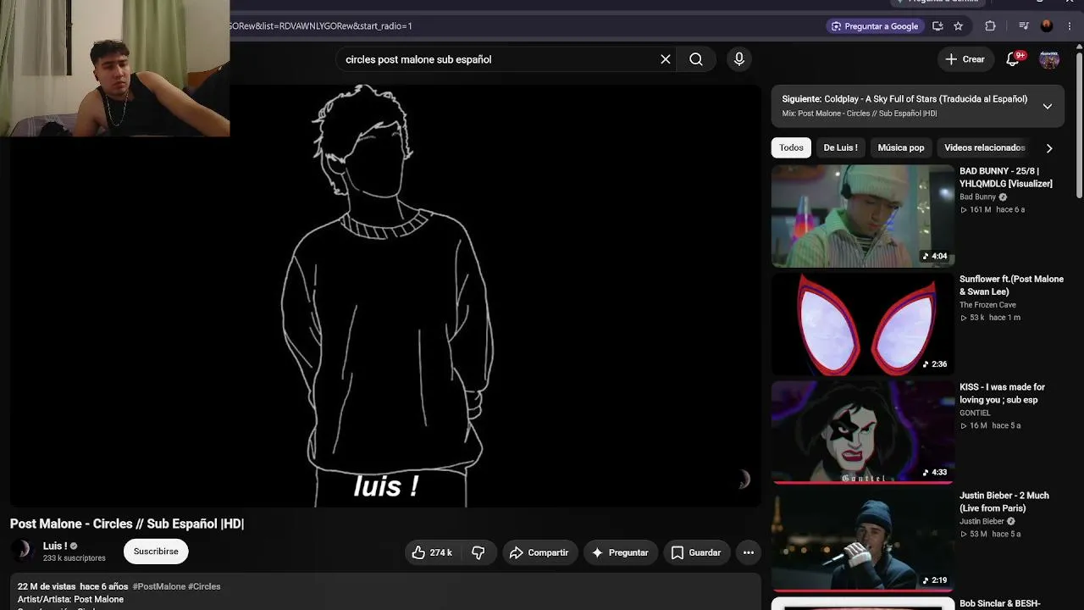The width and height of the screenshot is (1084, 610).
Task: Click the #PostMalone hashtag
Action: [x=159, y=586]
